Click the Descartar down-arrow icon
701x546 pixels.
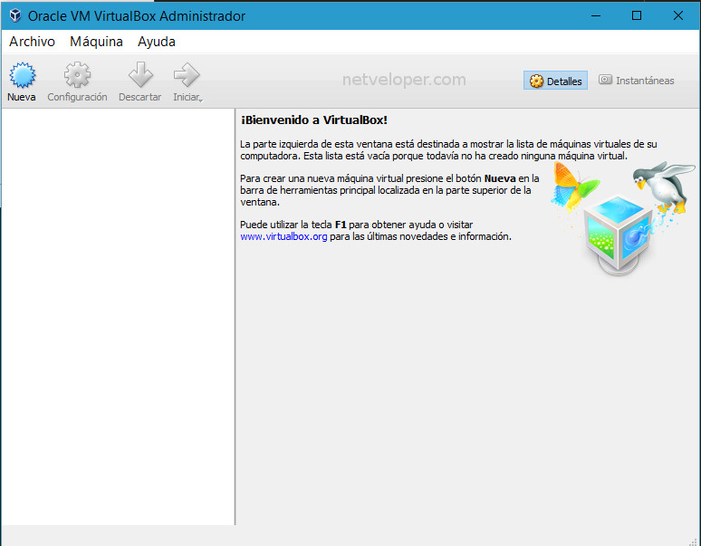[140, 74]
